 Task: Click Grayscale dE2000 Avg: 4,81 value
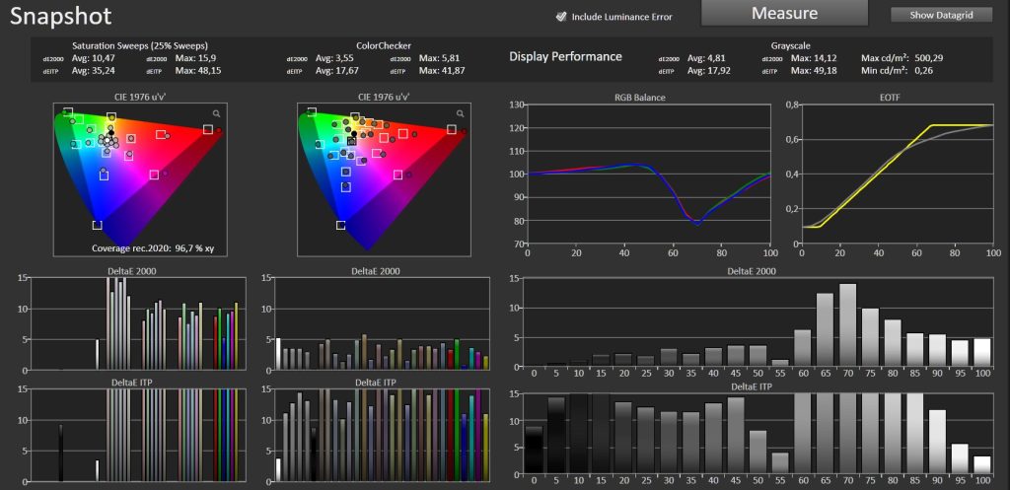click(706, 58)
